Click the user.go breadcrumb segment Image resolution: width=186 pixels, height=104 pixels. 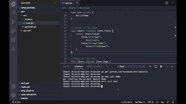coord(85,8)
